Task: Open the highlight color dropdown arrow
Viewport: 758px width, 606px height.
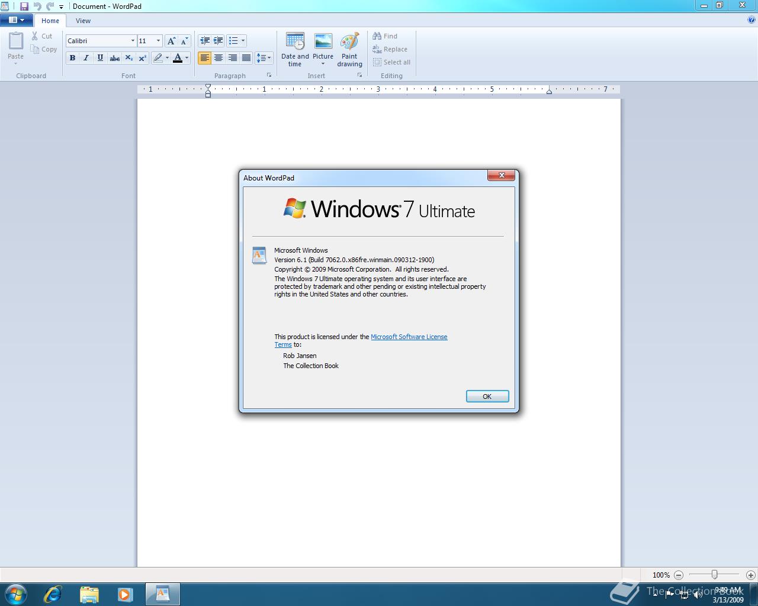Action: [167, 58]
